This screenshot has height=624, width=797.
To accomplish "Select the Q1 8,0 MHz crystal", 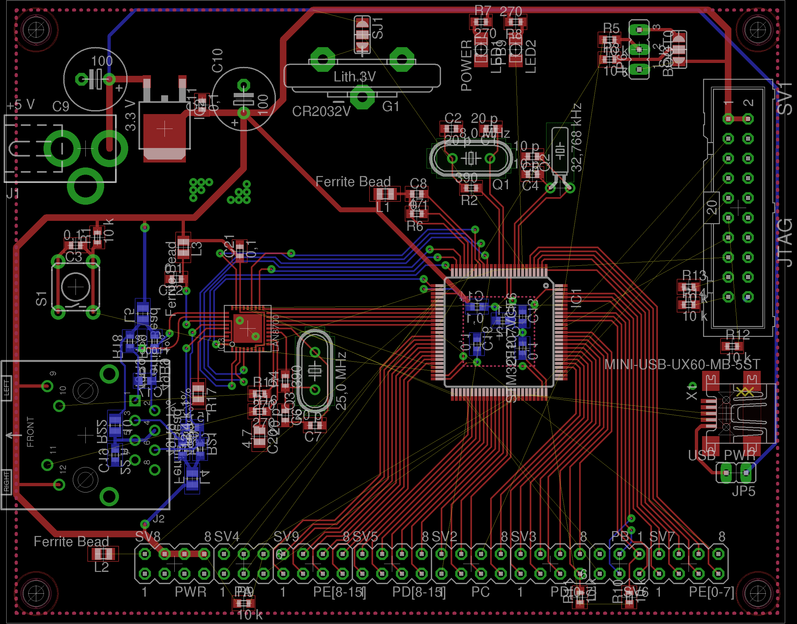I will tap(471, 159).
